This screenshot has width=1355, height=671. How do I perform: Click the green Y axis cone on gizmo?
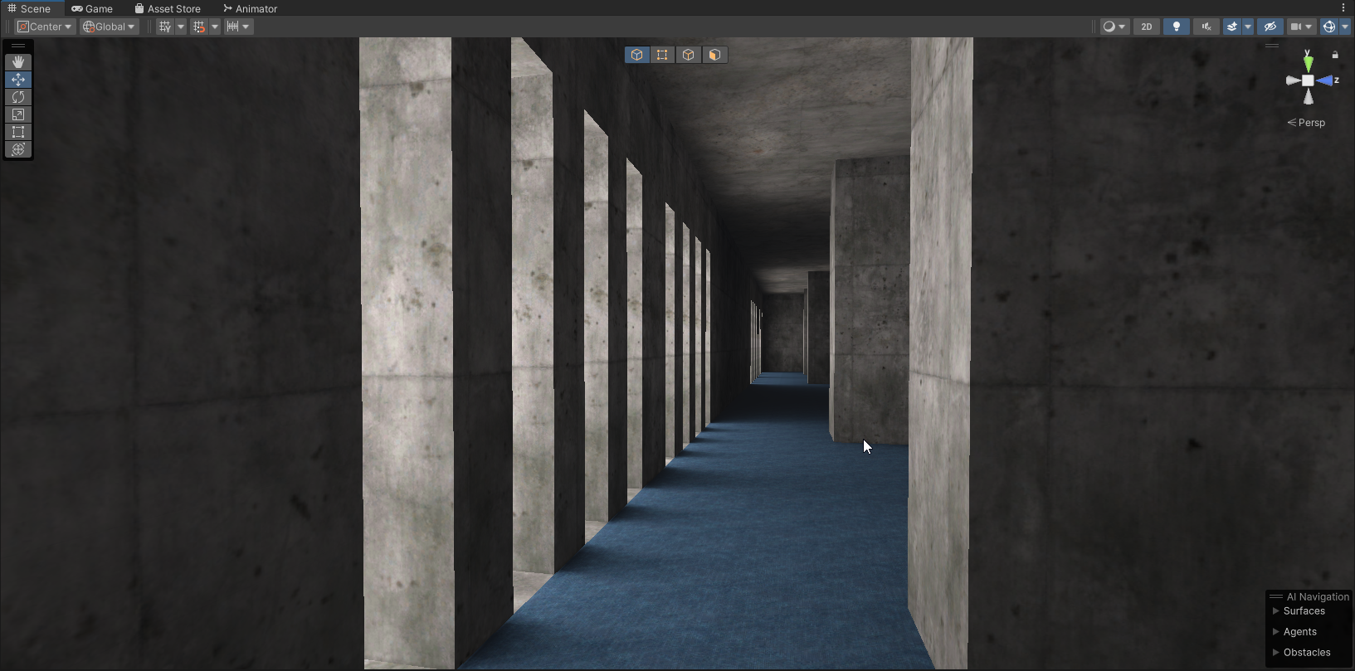[x=1308, y=62]
